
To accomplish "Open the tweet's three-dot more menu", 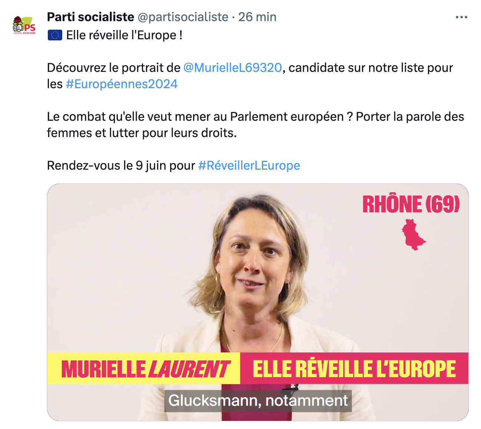I will pos(461,17).
